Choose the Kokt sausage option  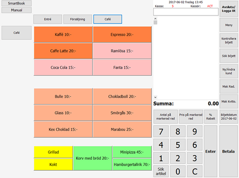53,164
